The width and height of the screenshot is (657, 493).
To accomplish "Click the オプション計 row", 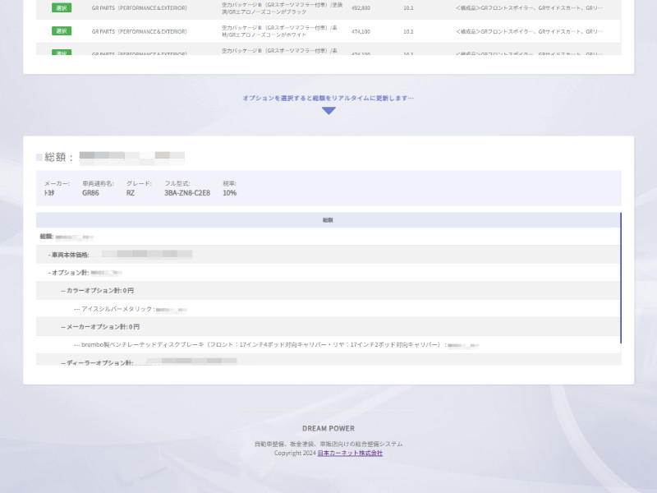I will click(x=328, y=273).
